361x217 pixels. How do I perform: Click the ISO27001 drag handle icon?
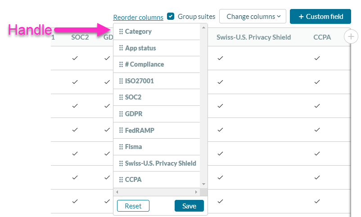coord(121,81)
